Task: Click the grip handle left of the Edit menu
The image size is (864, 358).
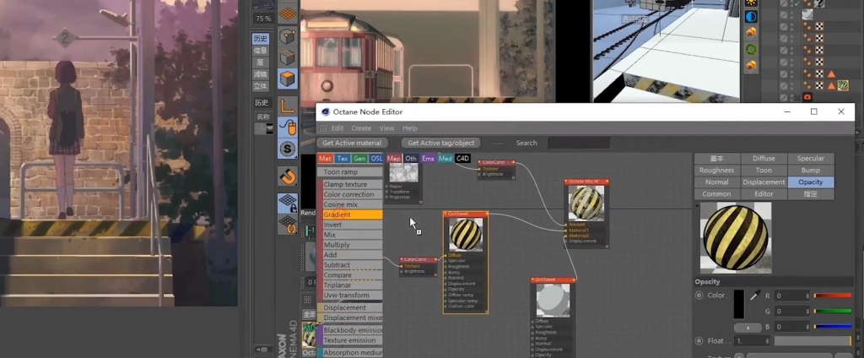Action: (323, 128)
